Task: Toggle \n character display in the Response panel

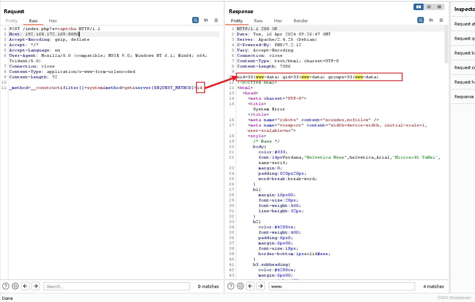Action: [431, 20]
